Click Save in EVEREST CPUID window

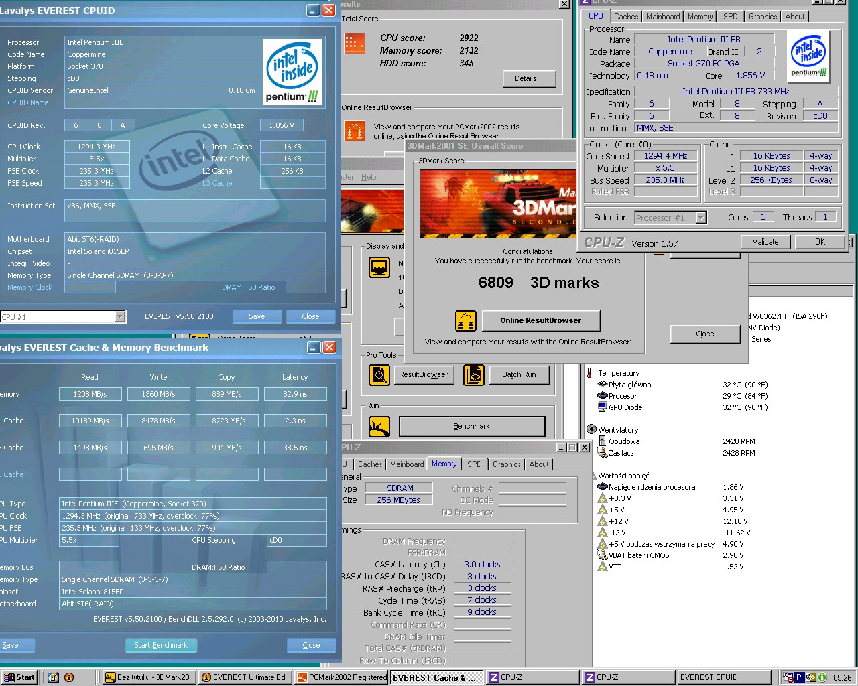[257, 317]
